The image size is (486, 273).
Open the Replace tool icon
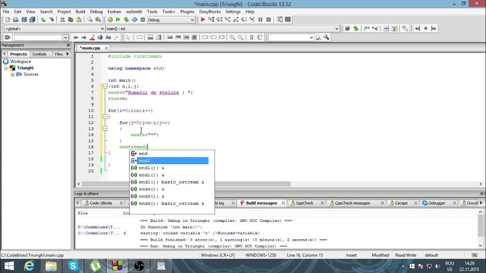tap(98, 20)
